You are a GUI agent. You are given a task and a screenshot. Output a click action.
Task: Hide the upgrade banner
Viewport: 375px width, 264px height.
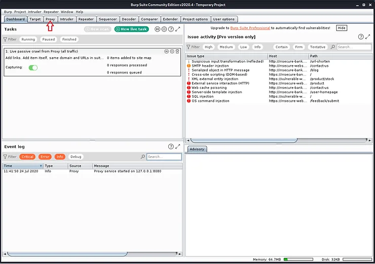tap(342, 28)
